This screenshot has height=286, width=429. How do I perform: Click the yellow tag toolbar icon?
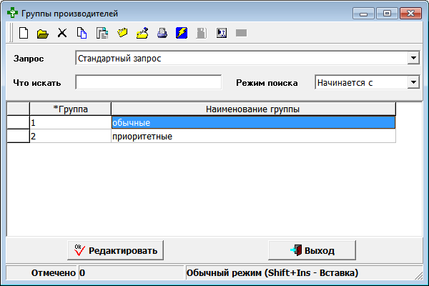click(x=122, y=33)
